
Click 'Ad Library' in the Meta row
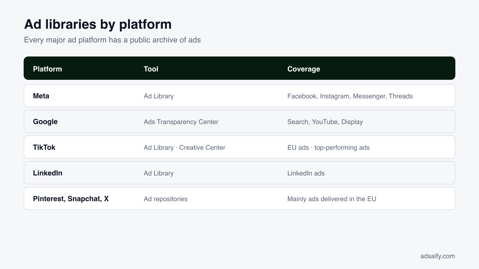[159, 96]
